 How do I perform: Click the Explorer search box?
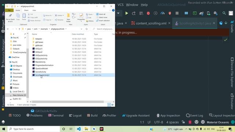(103, 29)
